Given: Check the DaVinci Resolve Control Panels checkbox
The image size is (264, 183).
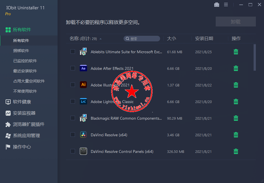Looking at the screenshot, I should (73, 151).
